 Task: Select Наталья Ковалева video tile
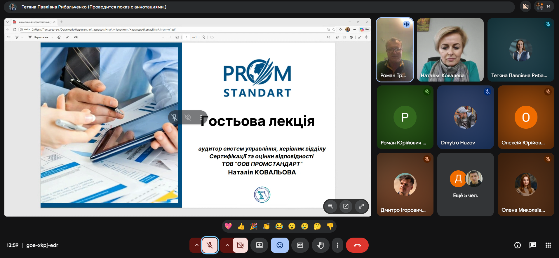[x=450, y=50]
